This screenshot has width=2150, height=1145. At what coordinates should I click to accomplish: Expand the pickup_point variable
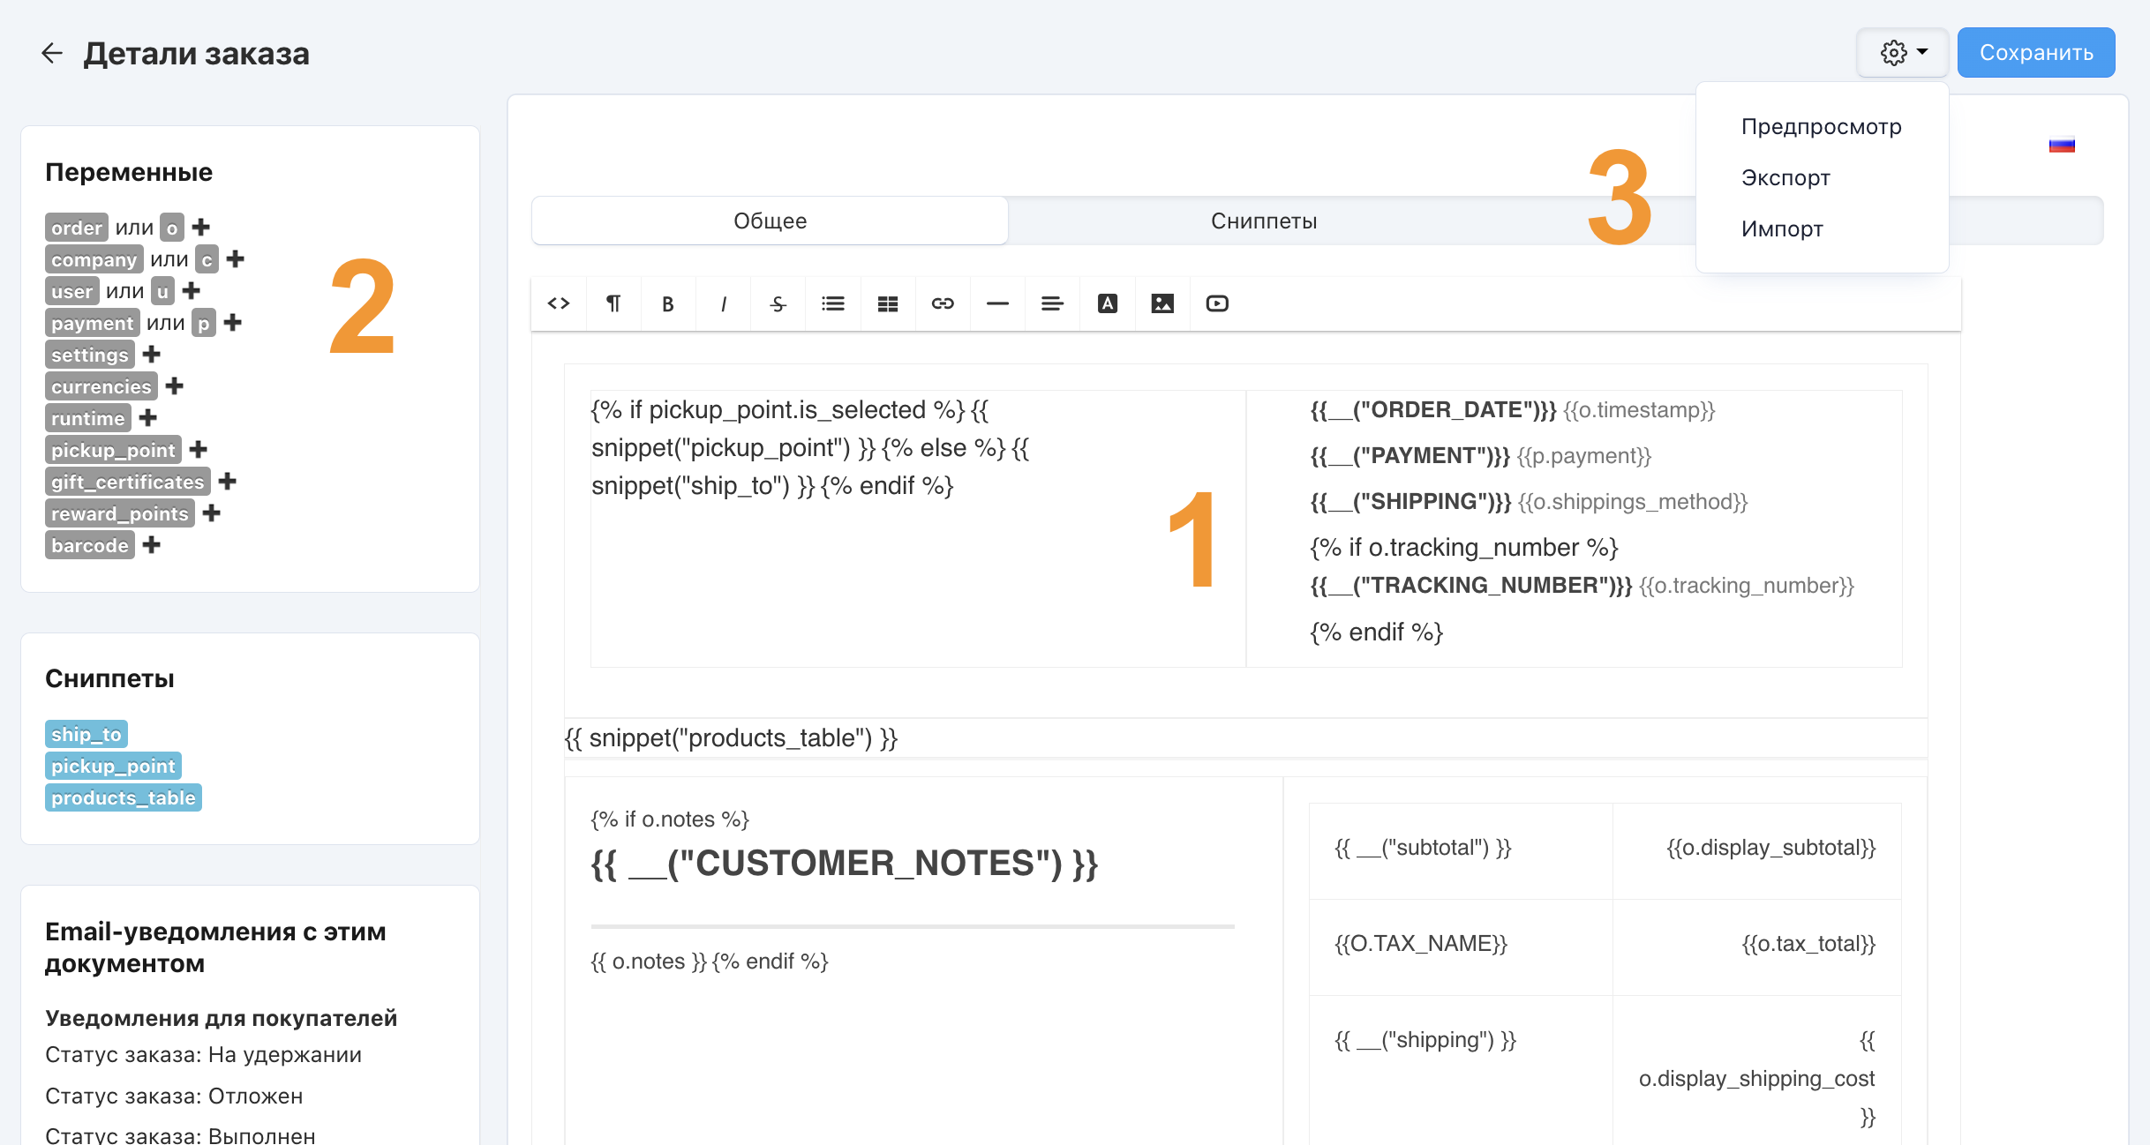click(x=199, y=449)
